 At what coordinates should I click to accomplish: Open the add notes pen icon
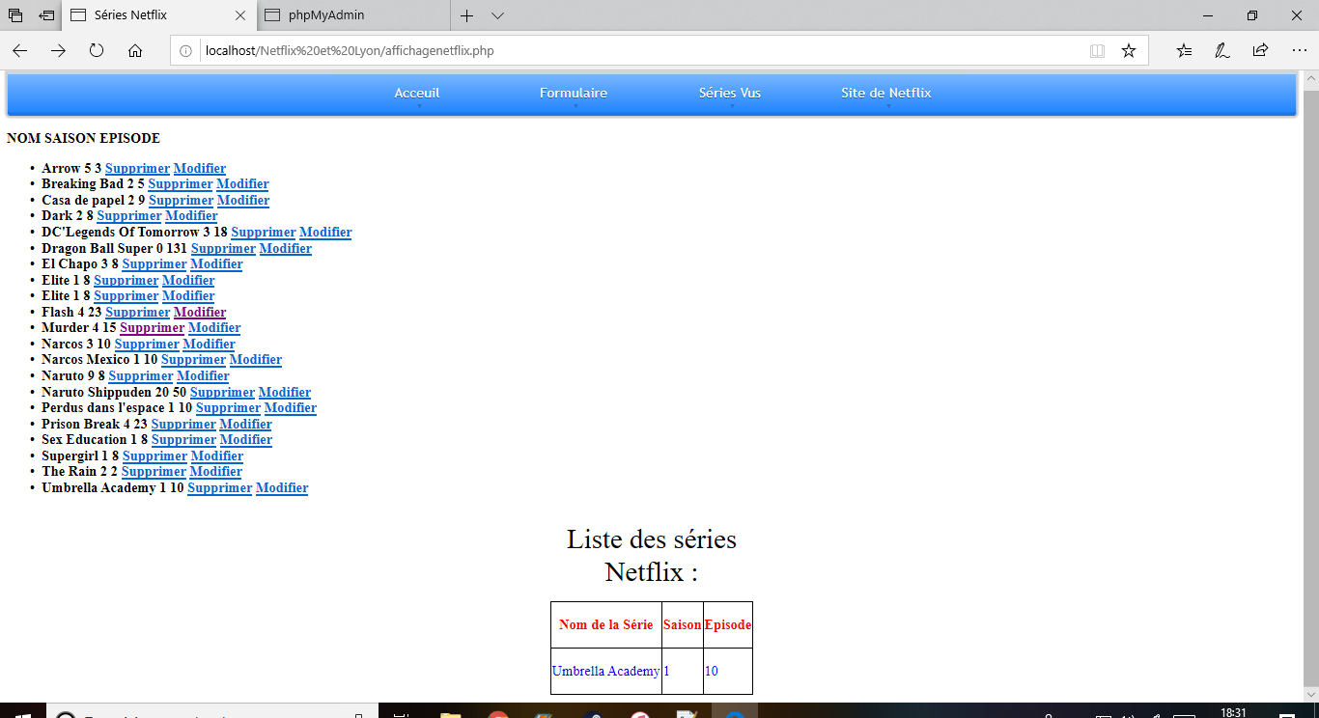(1221, 50)
